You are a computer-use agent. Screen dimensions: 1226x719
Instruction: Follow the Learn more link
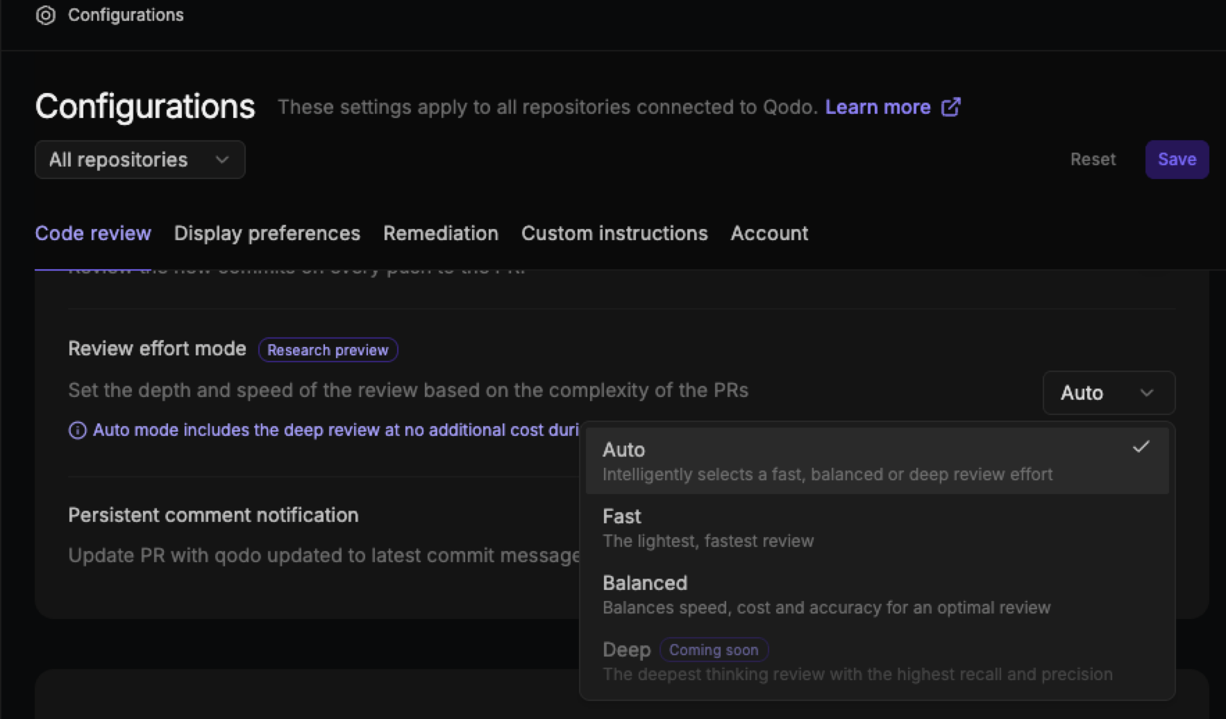coord(877,107)
